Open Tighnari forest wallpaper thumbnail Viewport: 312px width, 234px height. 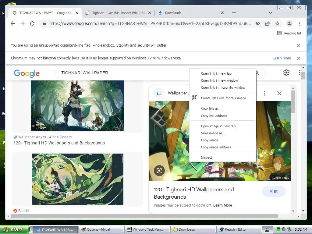(x=78, y=105)
